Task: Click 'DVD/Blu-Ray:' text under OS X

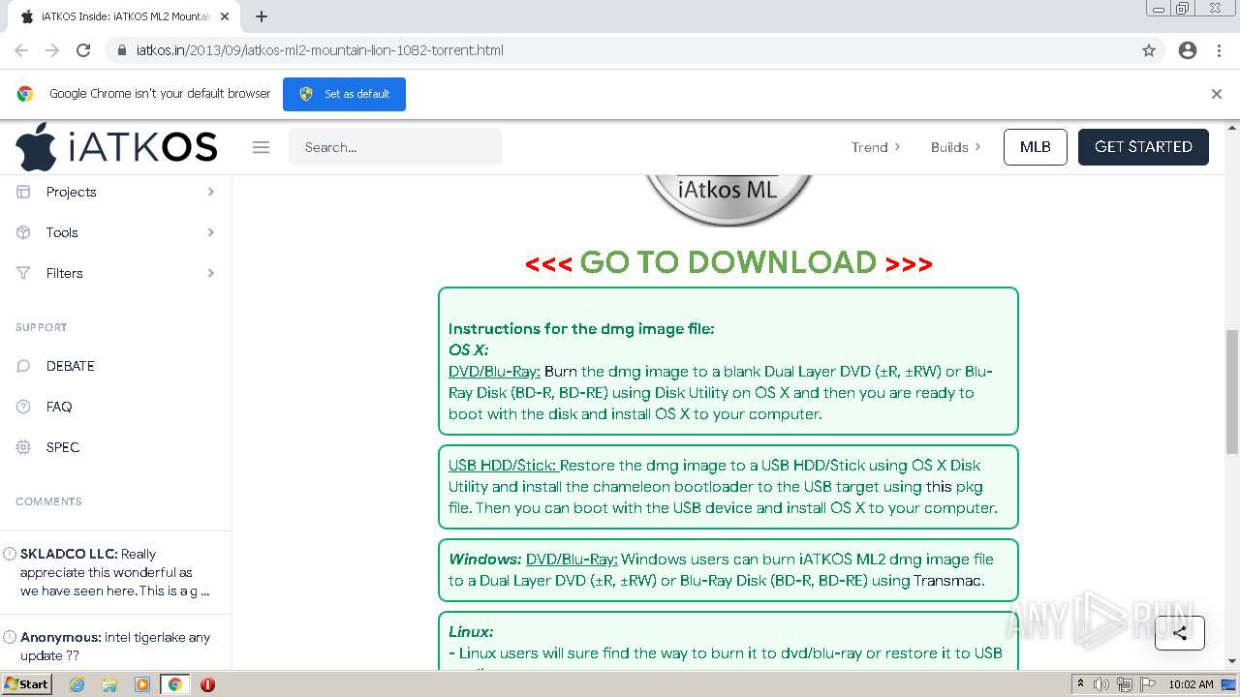Action: (494, 372)
